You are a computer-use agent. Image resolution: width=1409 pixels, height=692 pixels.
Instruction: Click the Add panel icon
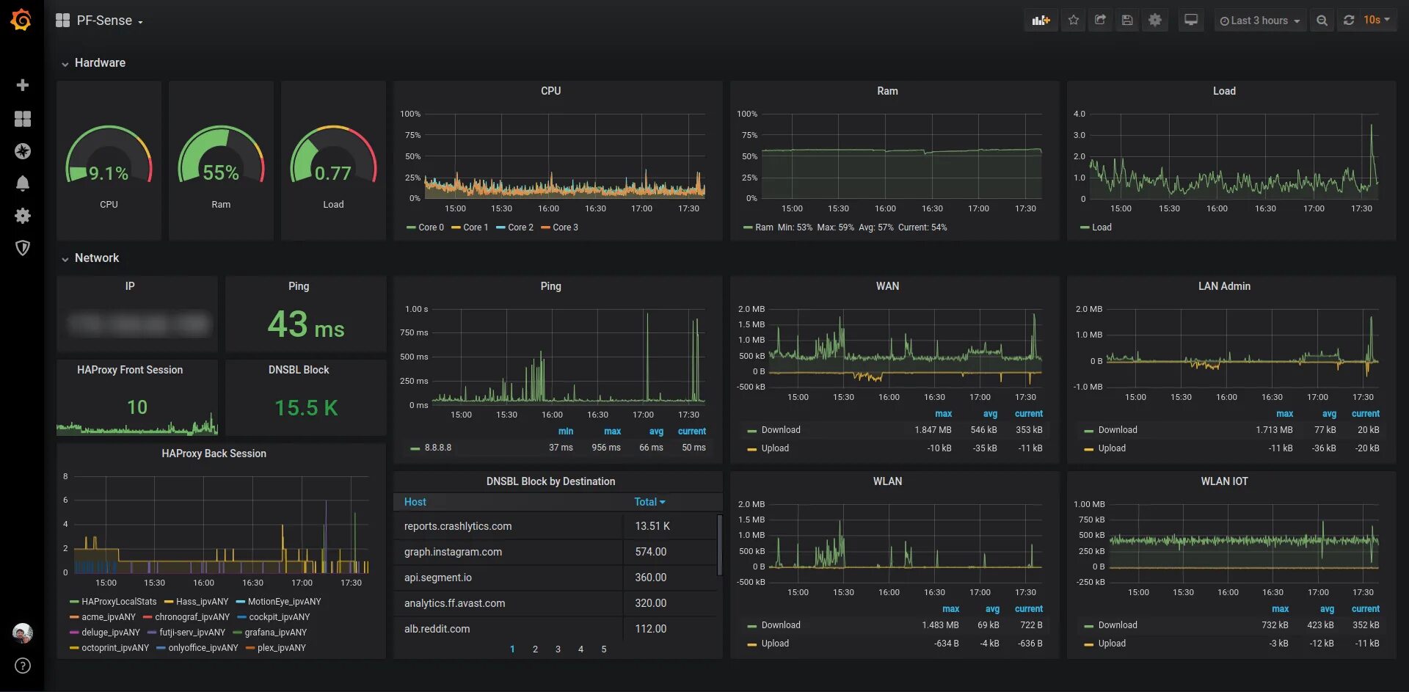1041,21
